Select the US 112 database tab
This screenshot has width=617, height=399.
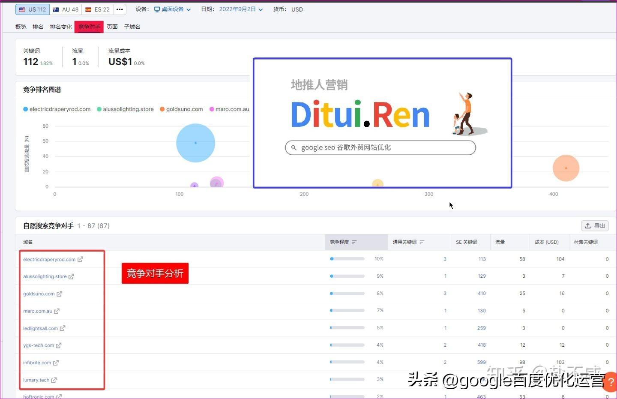pyautogui.click(x=33, y=9)
